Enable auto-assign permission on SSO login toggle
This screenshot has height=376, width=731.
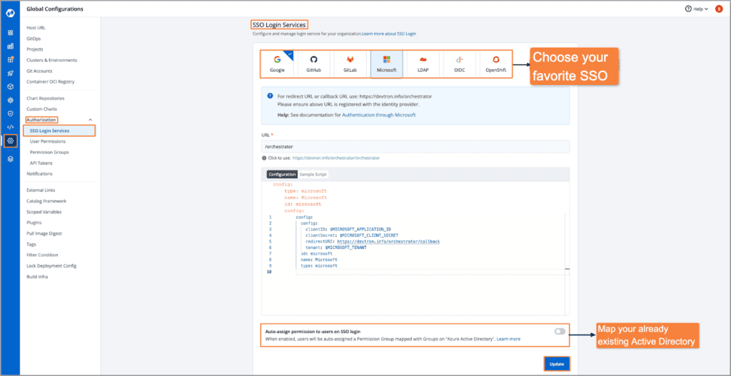tap(559, 331)
